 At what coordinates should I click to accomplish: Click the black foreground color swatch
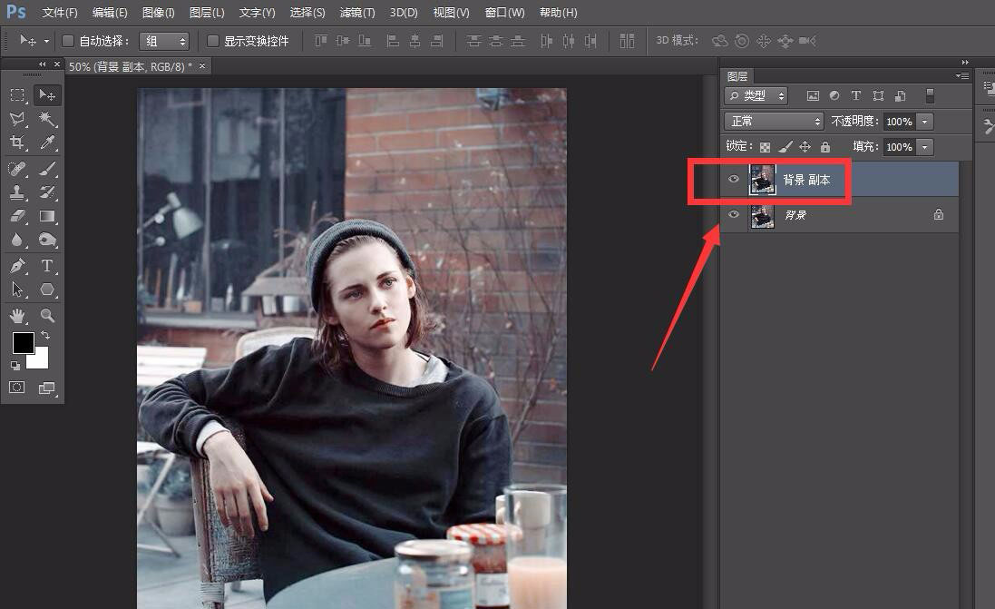point(23,343)
